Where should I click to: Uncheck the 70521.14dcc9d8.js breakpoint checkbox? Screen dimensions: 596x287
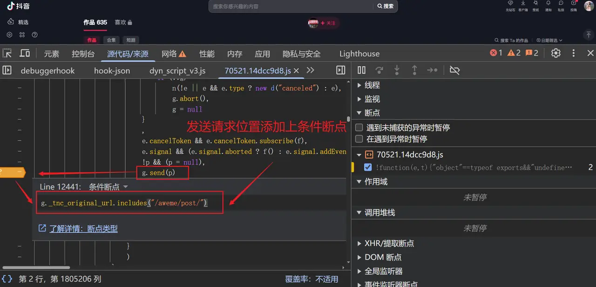point(368,167)
